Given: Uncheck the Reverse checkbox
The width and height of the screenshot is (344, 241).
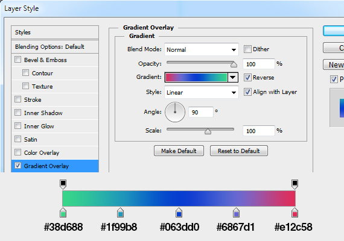Looking at the screenshot, I should [x=247, y=77].
